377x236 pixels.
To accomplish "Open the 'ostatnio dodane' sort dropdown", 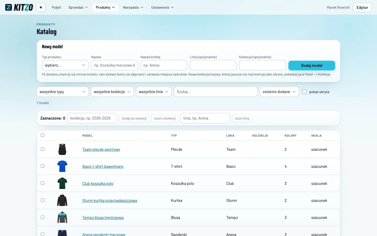I will 279,92.
